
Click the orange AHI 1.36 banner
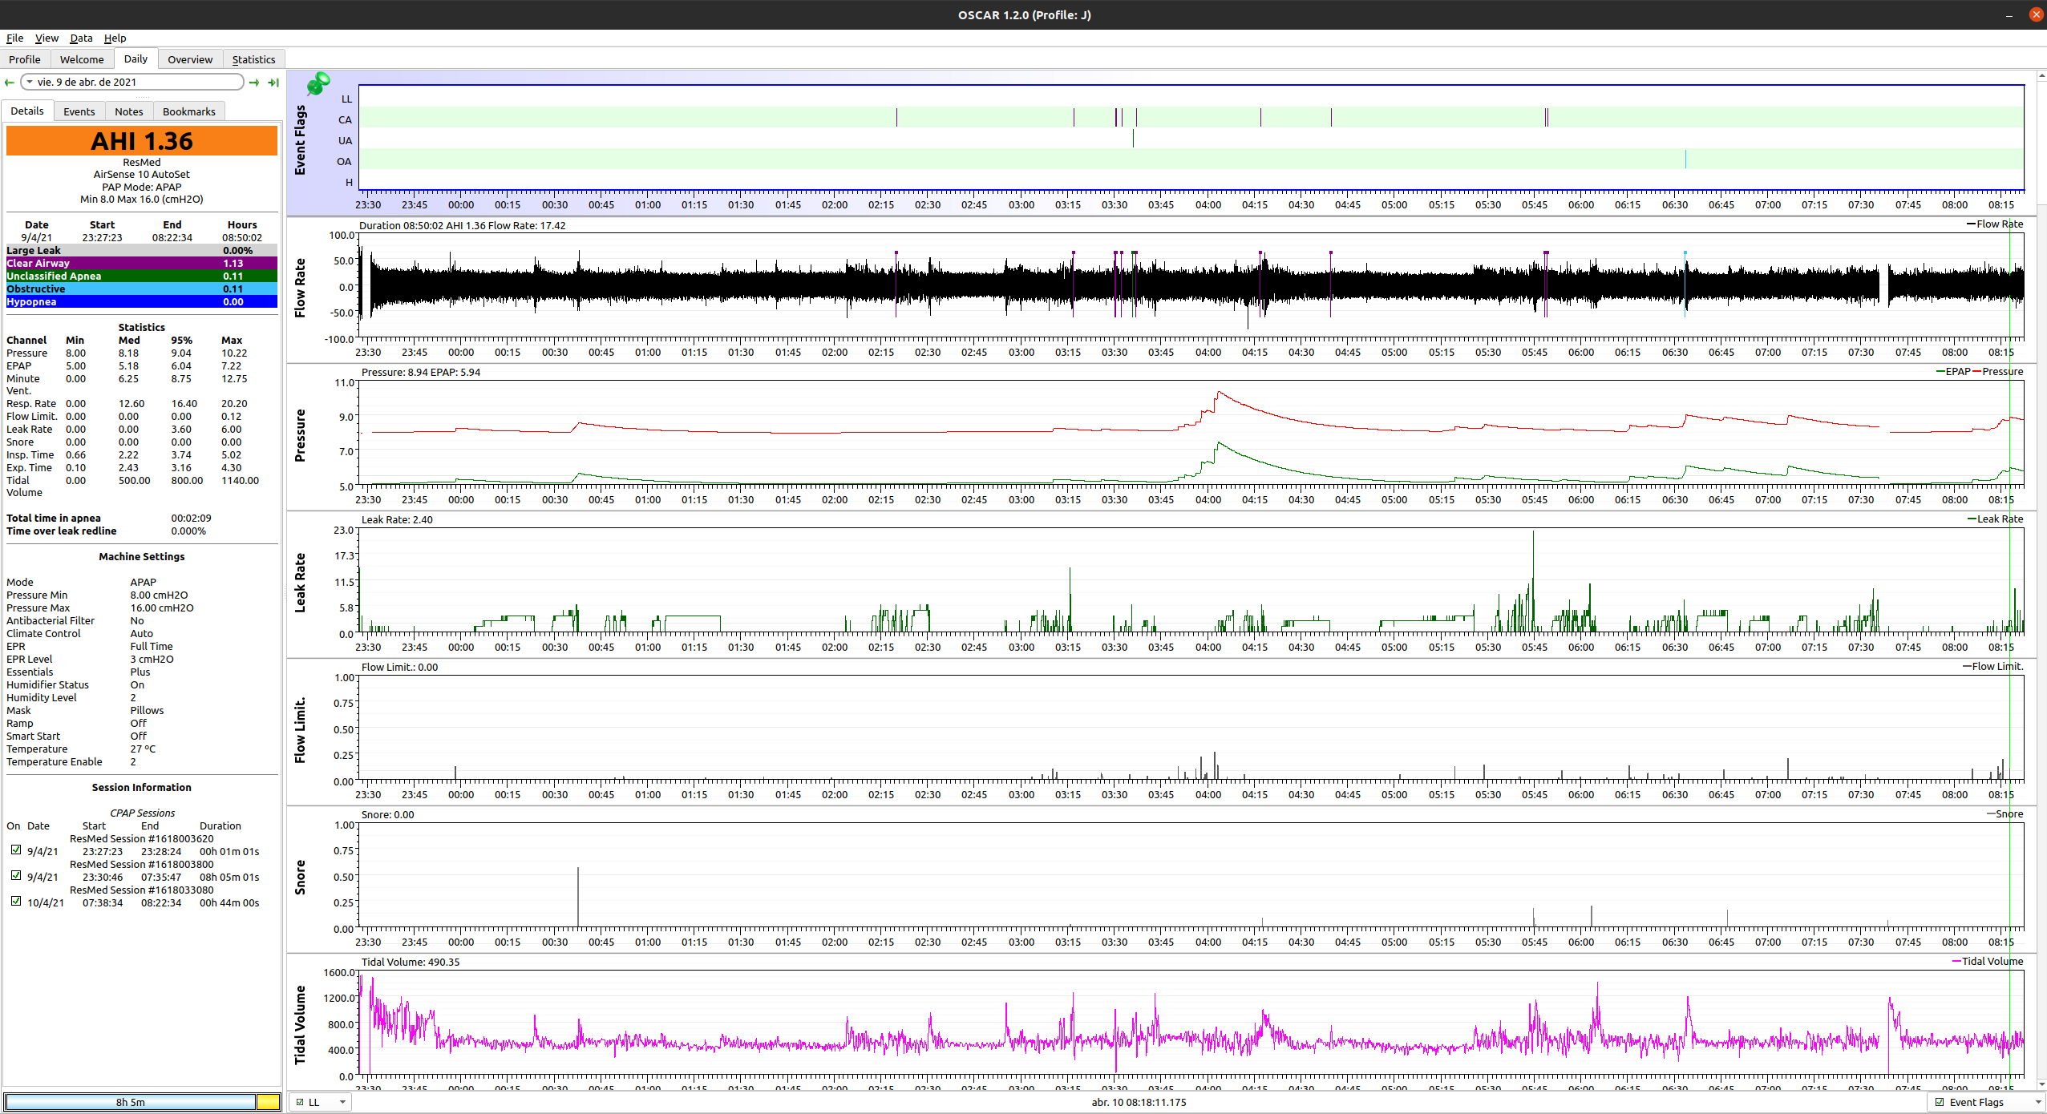(x=142, y=141)
